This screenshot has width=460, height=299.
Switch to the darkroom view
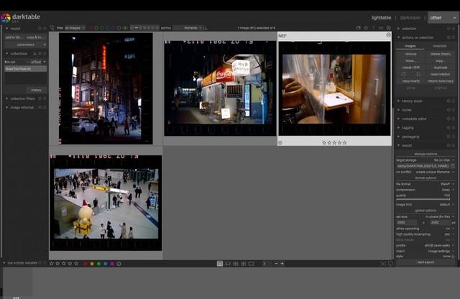click(410, 17)
